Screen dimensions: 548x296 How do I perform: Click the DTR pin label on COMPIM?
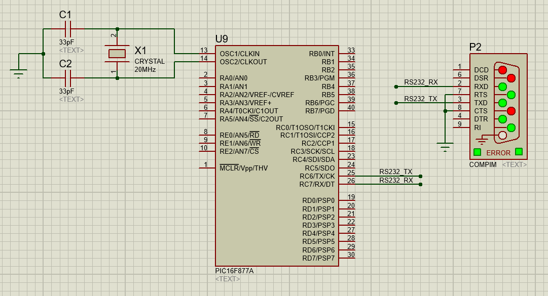point(481,119)
